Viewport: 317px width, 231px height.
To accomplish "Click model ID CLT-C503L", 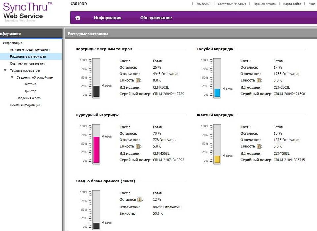I will click(x=282, y=88).
